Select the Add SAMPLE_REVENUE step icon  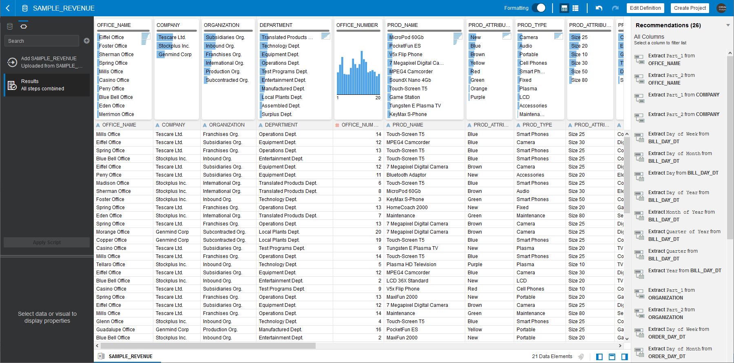(12, 62)
